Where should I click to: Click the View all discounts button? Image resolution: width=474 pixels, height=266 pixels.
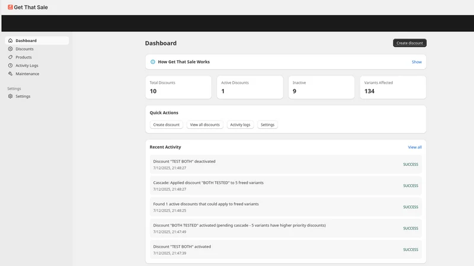(204, 125)
